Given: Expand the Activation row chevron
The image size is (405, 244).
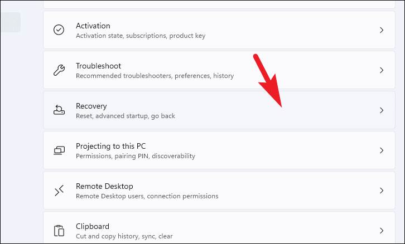Looking at the screenshot, I should [382, 30].
